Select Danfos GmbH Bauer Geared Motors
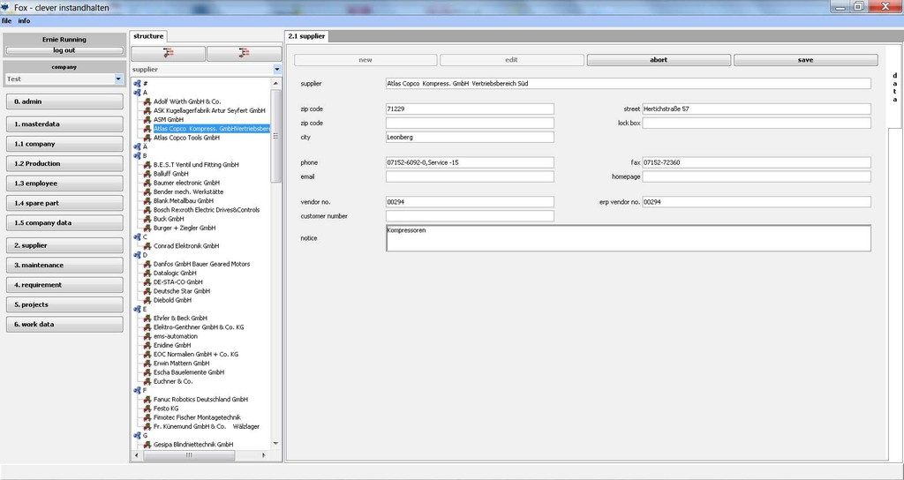Viewport: 904px width, 480px height. (201, 264)
